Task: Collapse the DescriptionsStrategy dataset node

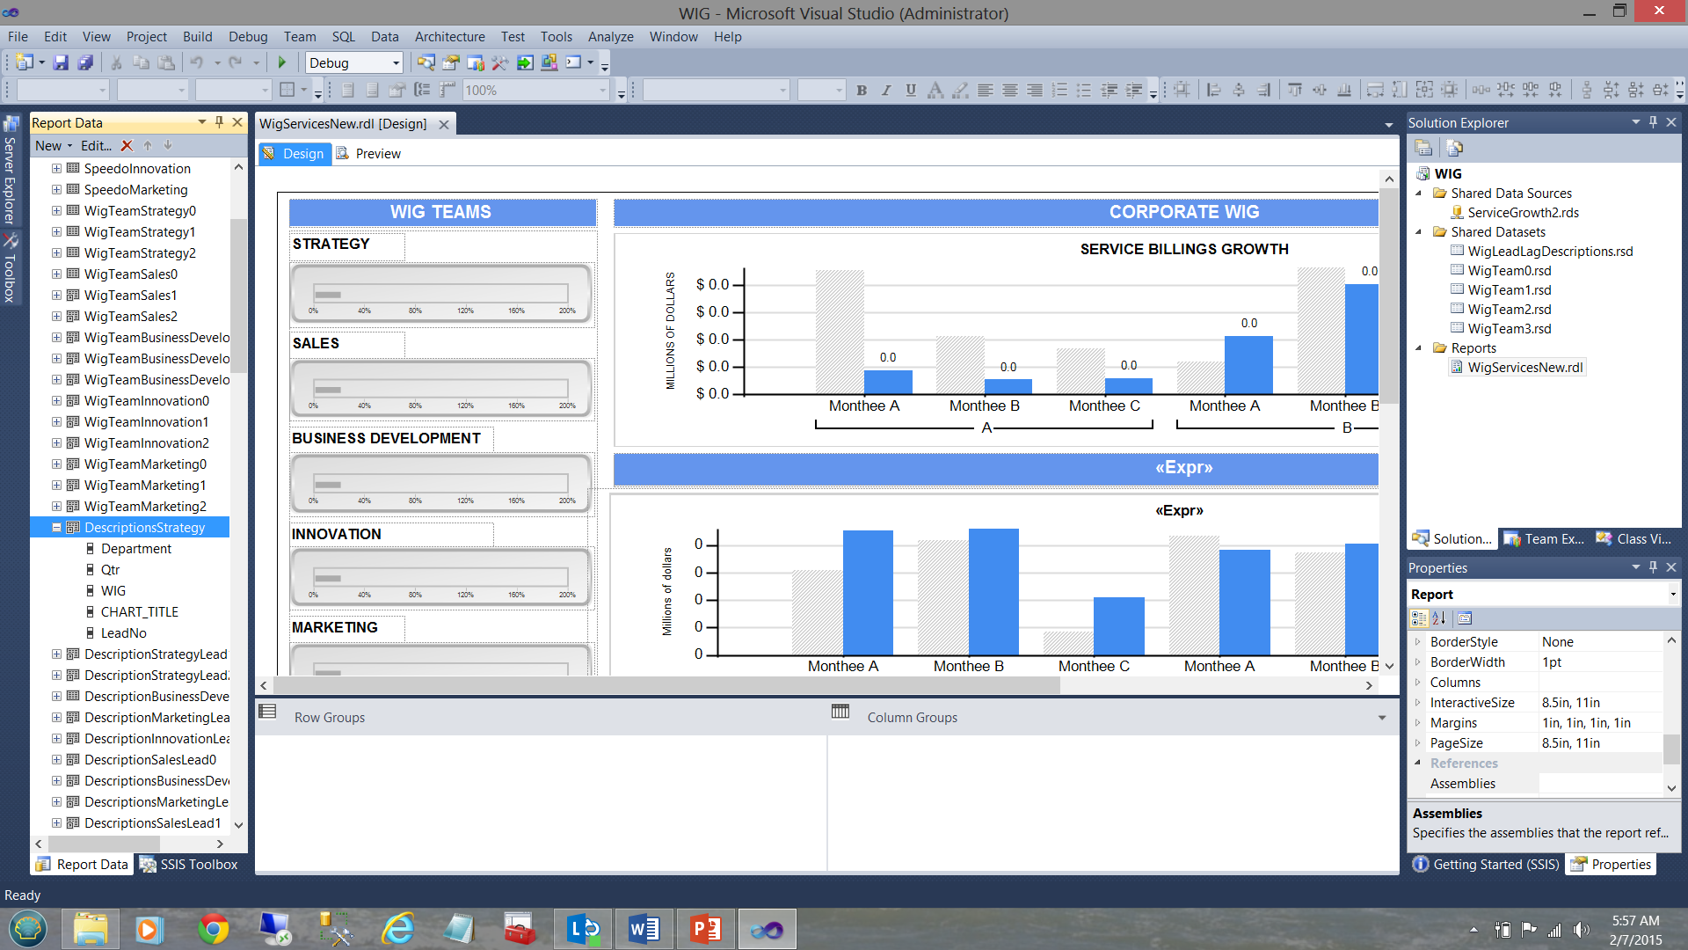Action: click(x=56, y=528)
